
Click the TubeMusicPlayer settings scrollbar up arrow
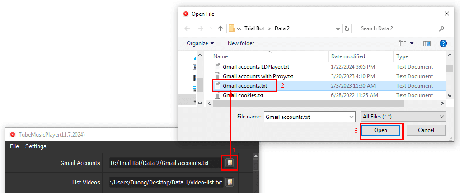coord(255,156)
